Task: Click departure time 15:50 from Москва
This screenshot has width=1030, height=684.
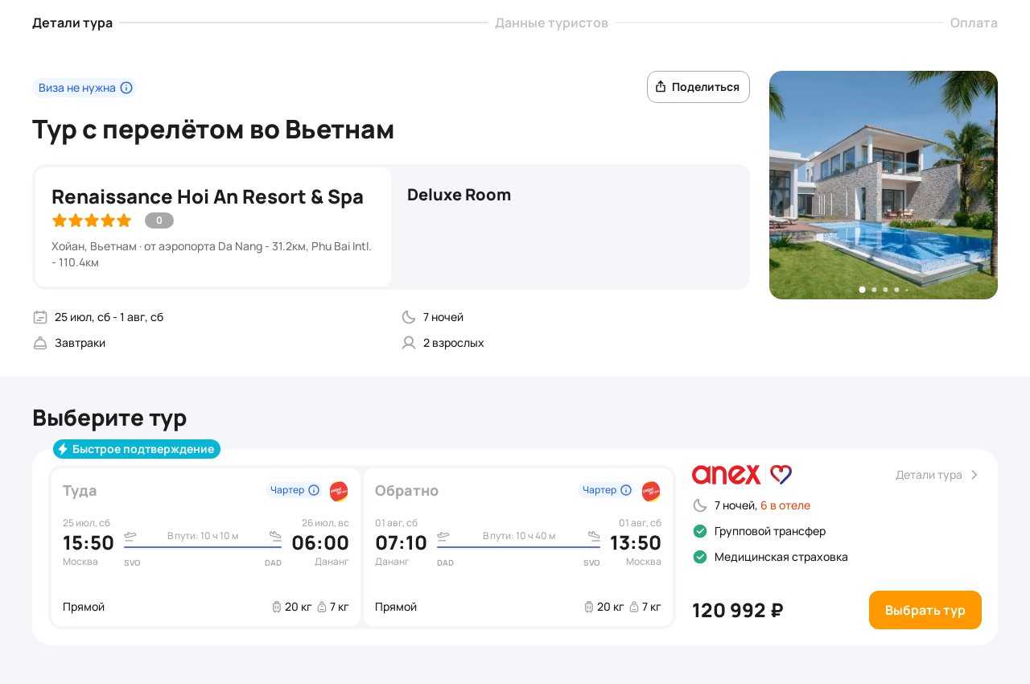Action: 89,542
